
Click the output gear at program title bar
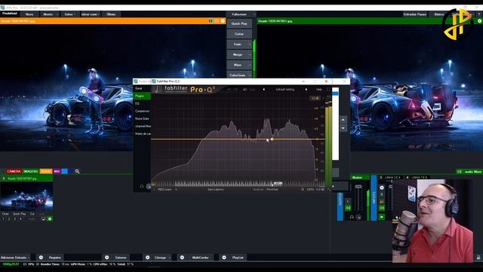click(x=480, y=21)
